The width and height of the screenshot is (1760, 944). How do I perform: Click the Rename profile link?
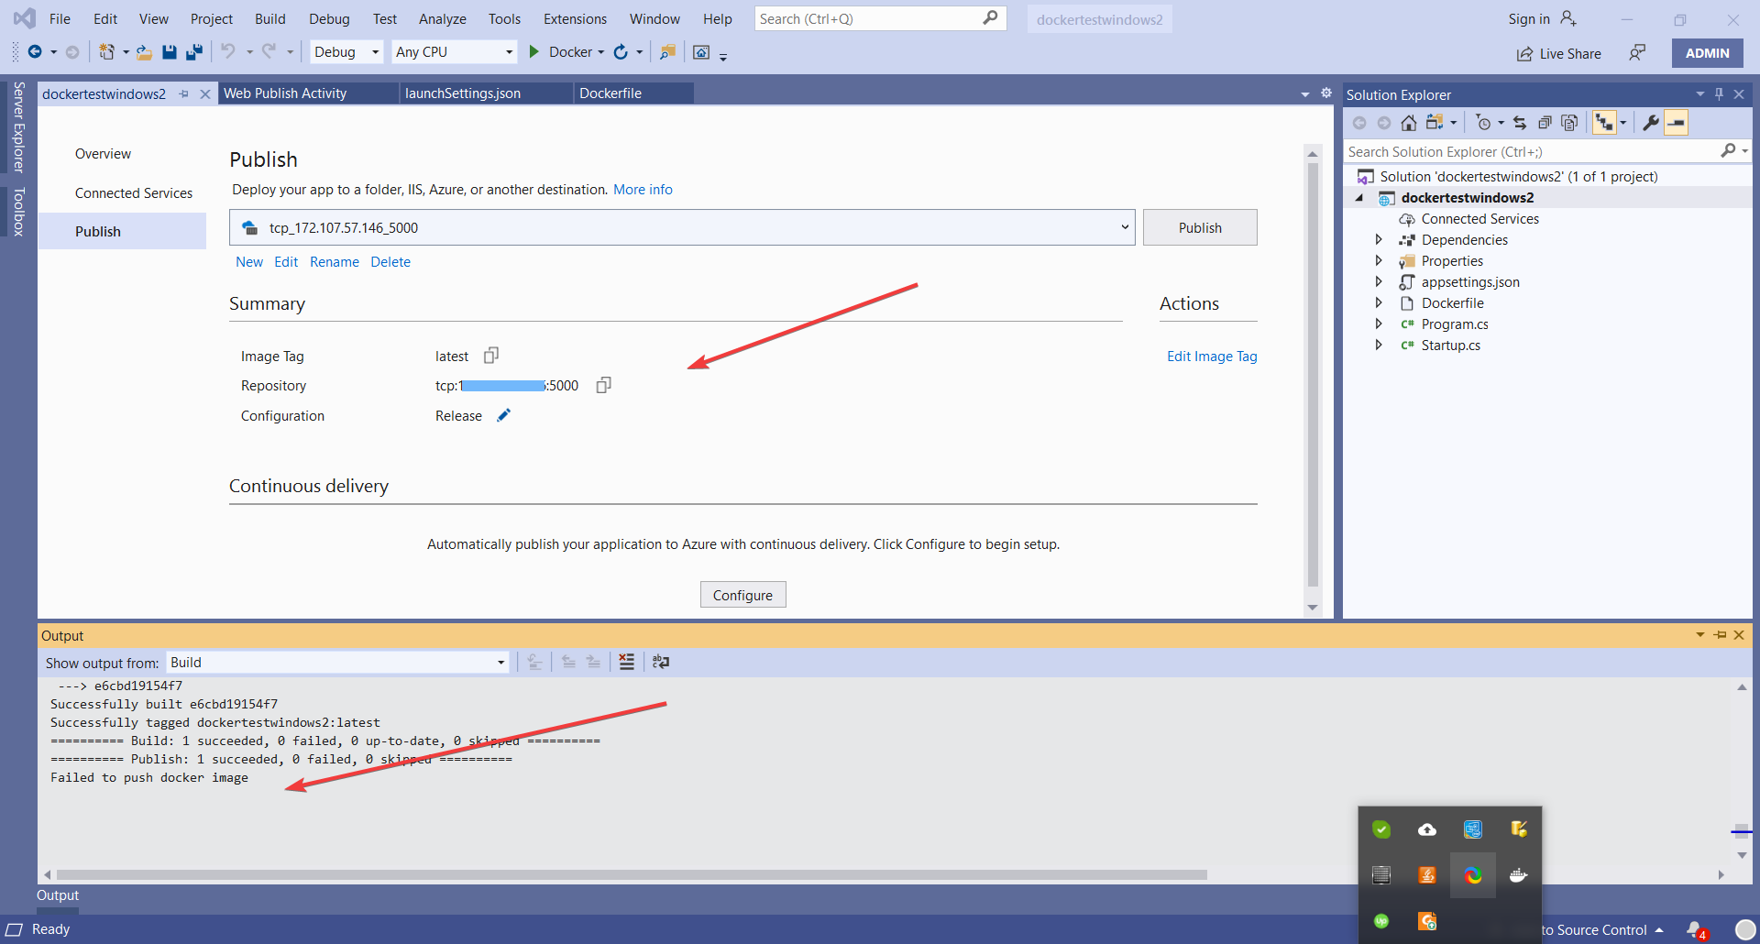[335, 262]
